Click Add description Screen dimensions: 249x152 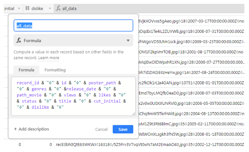[31, 129]
